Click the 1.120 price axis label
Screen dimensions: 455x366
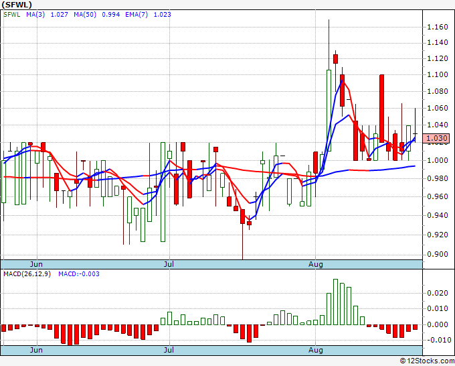(x=438, y=58)
